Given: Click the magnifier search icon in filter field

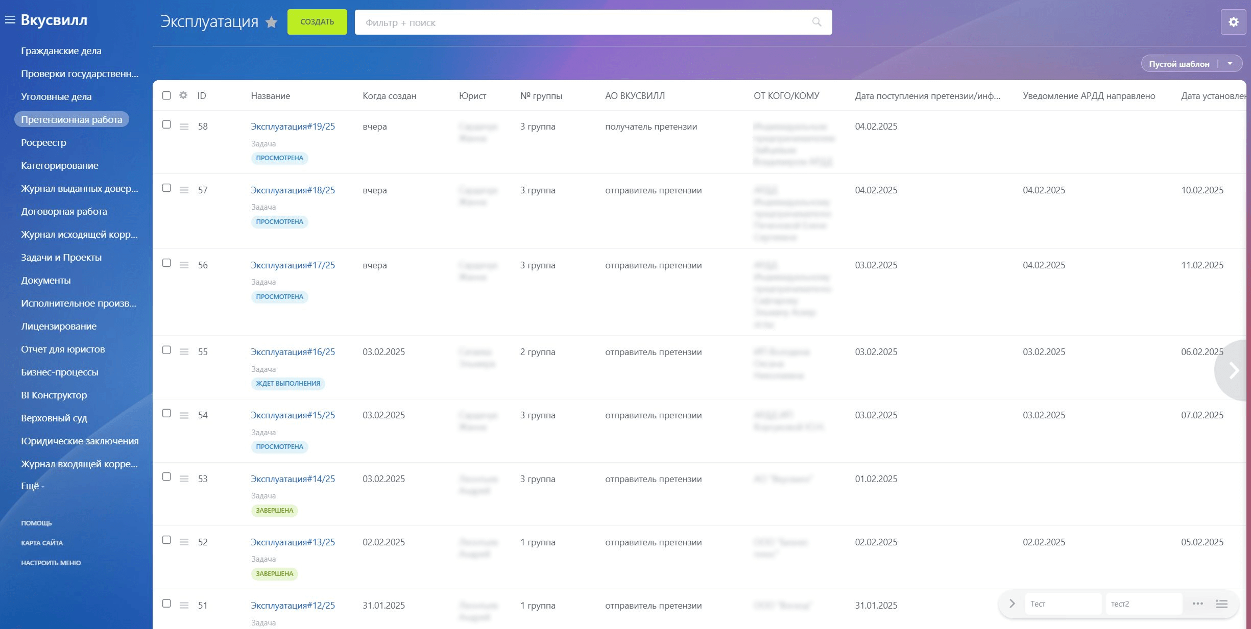Looking at the screenshot, I should 816,22.
